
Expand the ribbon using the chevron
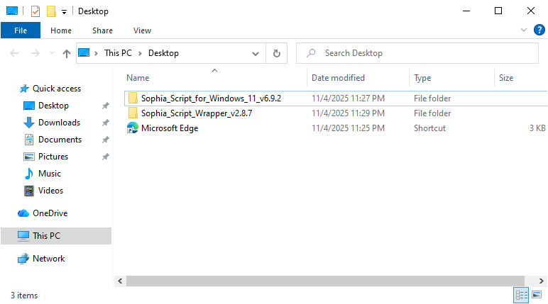click(524, 30)
